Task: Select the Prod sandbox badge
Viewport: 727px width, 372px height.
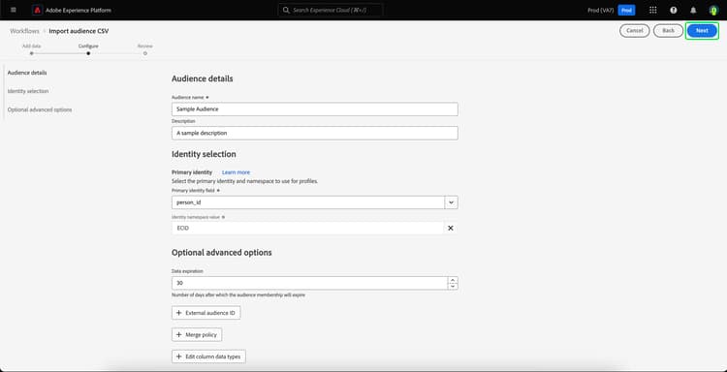Action: (626, 11)
